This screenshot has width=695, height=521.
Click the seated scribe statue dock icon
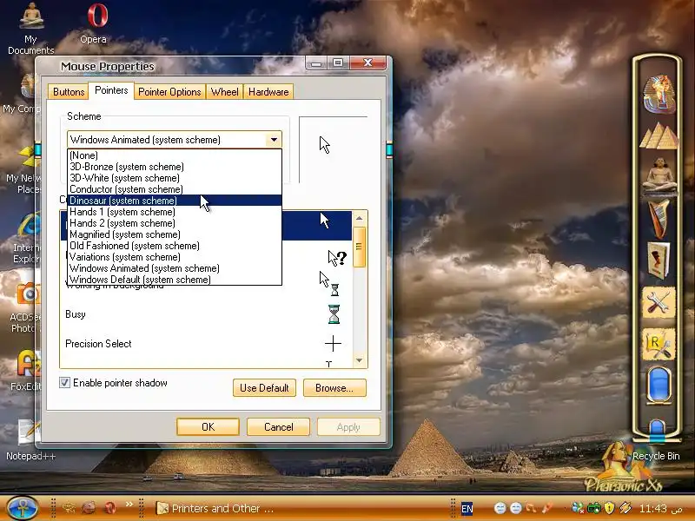[x=659, y=175]
